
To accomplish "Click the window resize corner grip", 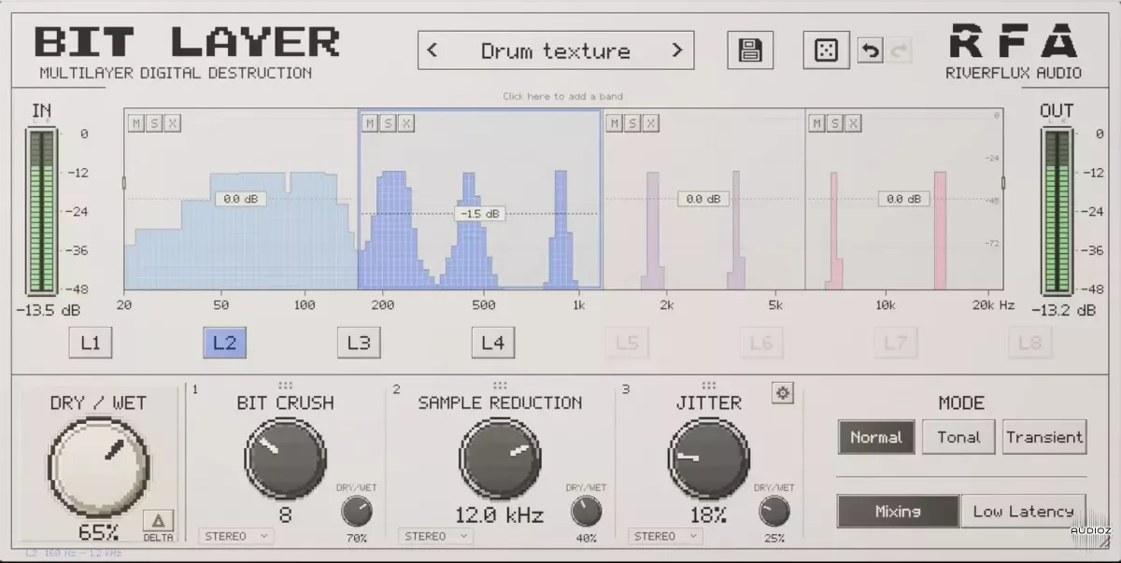I will click(1105, 541).
